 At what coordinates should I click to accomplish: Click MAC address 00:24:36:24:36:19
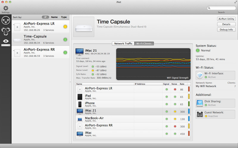97,54
